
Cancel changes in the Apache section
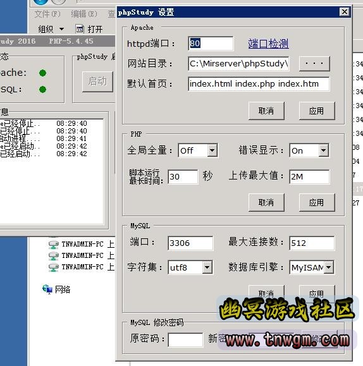[266, 111]
